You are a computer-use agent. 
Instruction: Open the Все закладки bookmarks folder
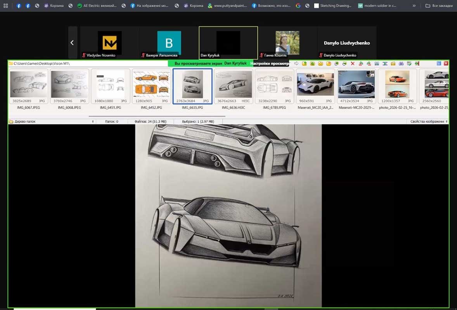click(x=439, y=6)
